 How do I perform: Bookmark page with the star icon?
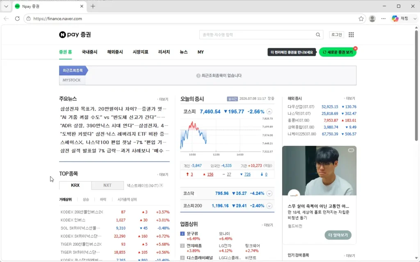click(x=361, y=18)
